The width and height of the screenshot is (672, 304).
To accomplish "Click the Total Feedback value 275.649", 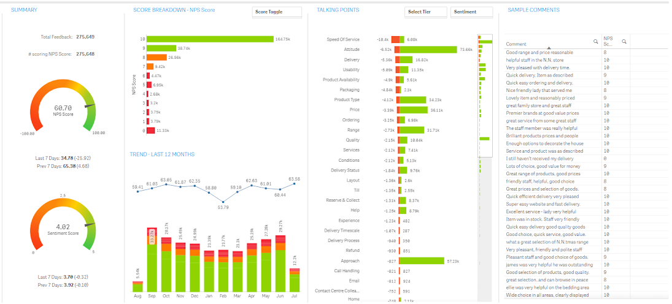I will (x=85, y=37).
